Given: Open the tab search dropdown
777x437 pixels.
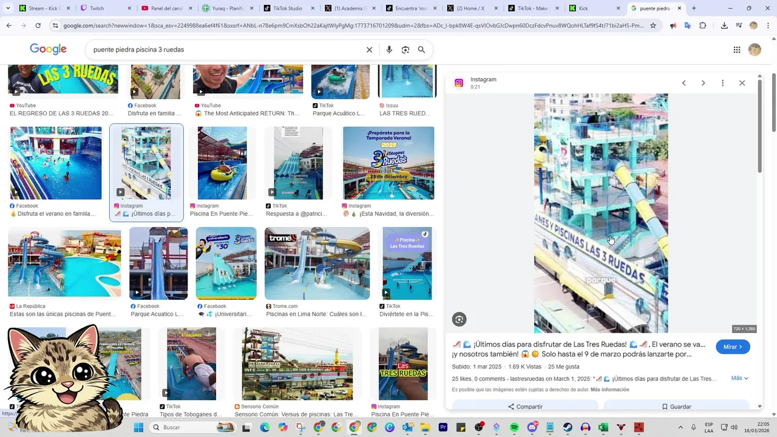Looking at the screenshot, I should 8,8.
